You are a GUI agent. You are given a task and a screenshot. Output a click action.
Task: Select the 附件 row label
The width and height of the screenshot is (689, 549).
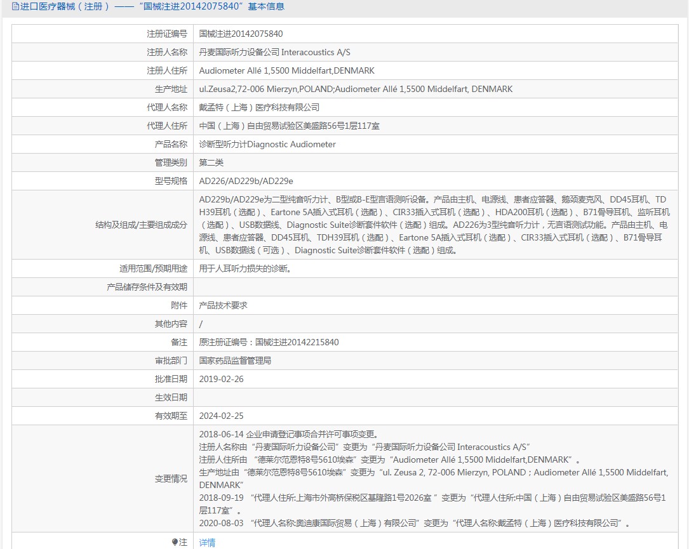point(179,305)
